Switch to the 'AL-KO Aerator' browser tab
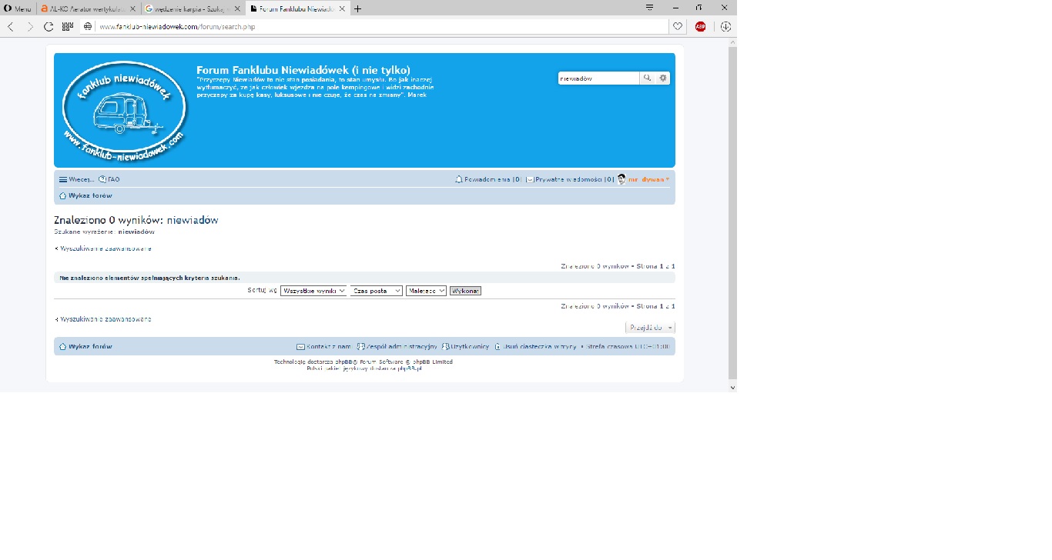This screenshot has height=560, width=1052. 87,8
